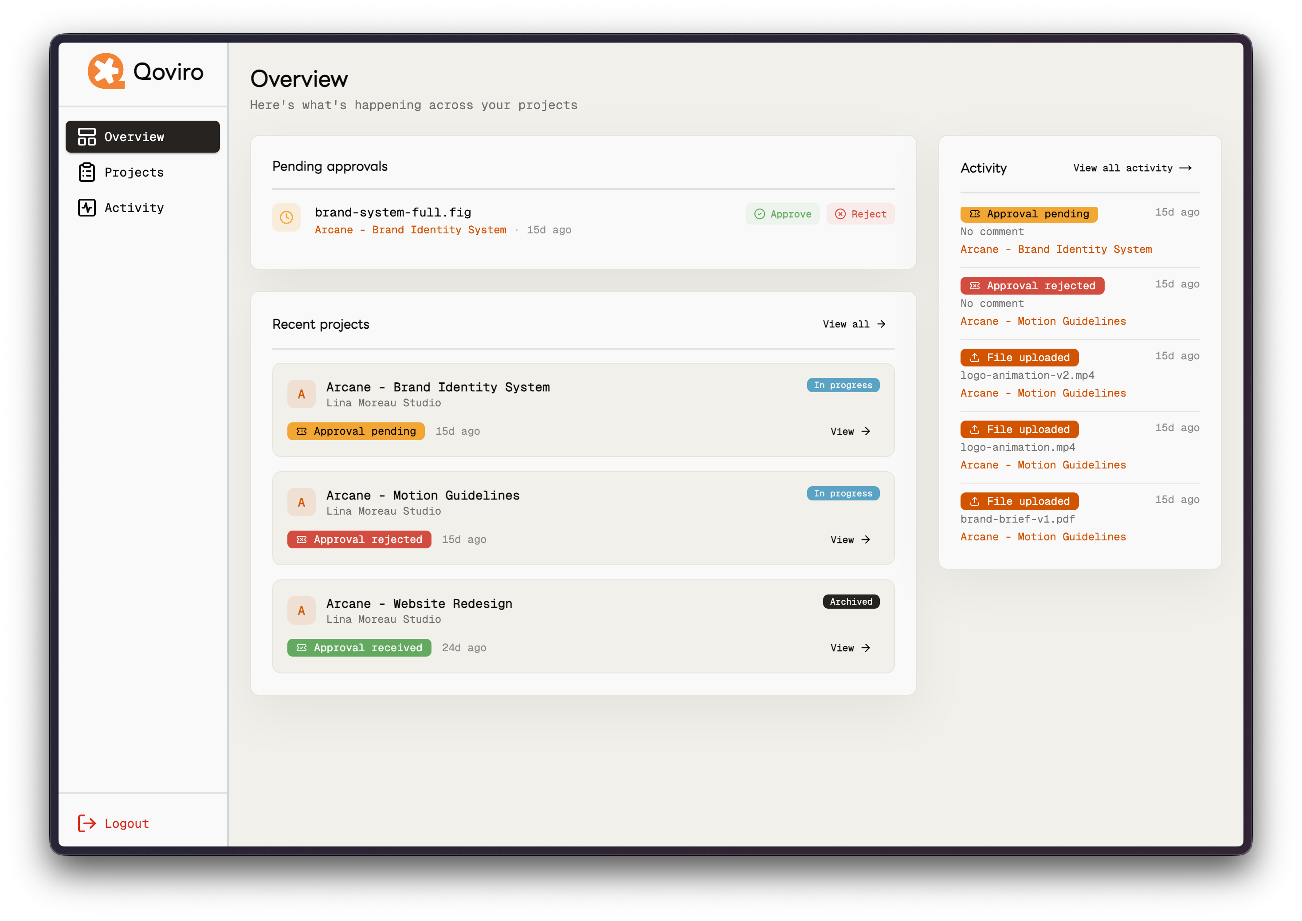Open Motion Guidelines link under logo-animation-v2.mp4

pyautogui.click(x=1043, y=393)
